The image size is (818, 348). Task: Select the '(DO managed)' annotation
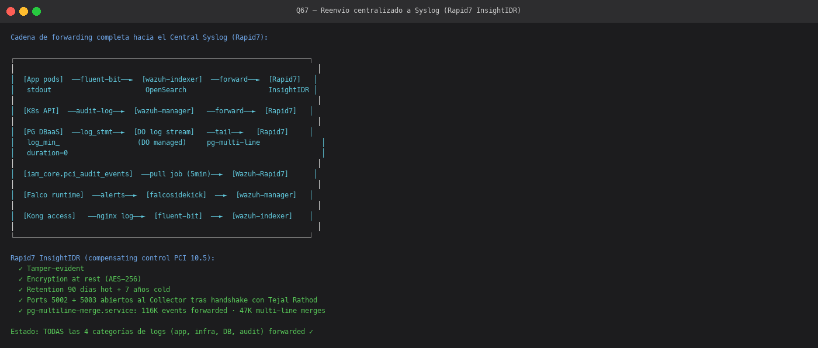(162, 142)
